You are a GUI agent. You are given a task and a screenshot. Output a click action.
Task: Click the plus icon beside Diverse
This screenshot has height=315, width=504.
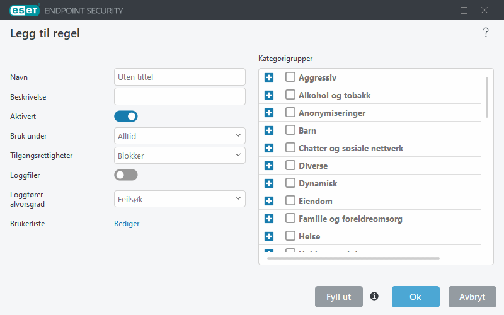(x=269, y=166)
